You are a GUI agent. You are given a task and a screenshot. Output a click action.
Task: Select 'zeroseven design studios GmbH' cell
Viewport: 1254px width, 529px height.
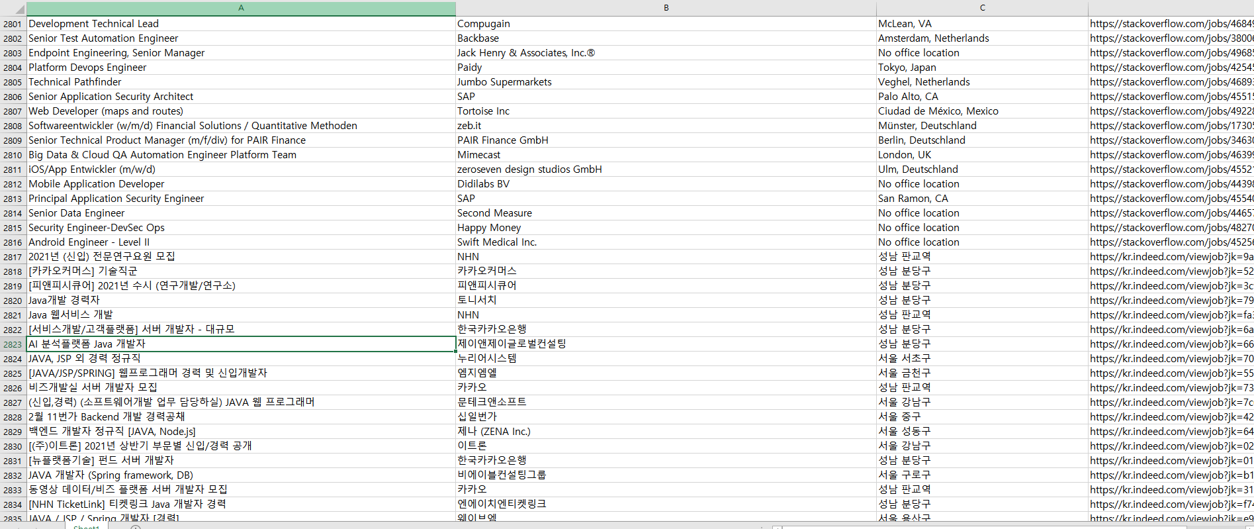(666, 169)
